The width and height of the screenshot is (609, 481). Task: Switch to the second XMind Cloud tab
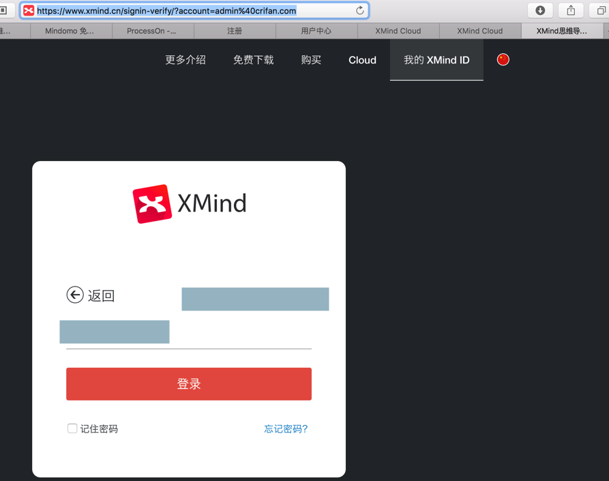[x=480, y=31]
